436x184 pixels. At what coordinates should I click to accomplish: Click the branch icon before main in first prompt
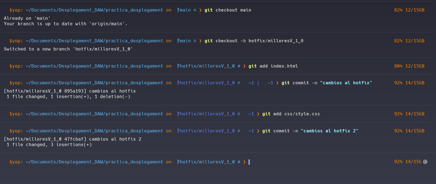click(x=178, y=10)
